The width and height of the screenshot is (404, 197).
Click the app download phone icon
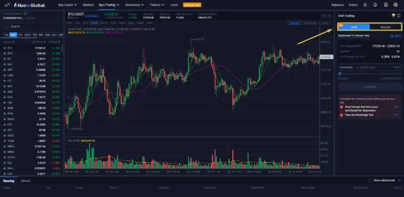click(385, 5)
